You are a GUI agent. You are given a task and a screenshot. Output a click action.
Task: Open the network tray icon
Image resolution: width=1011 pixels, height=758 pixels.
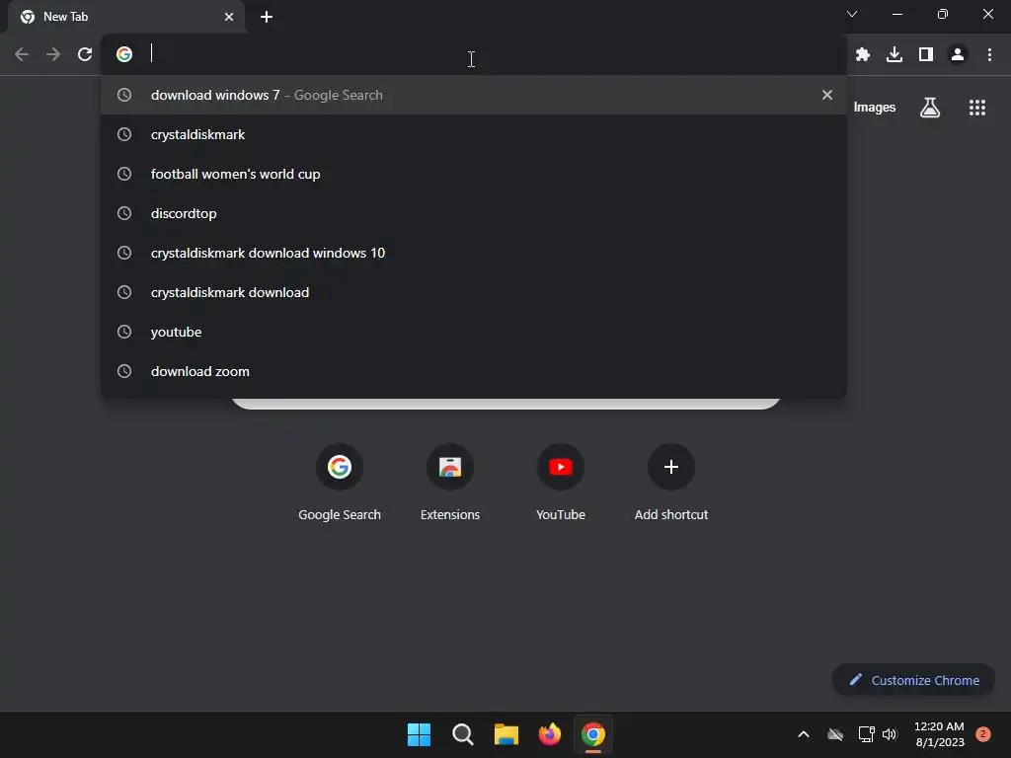pyautogui.click(x=866, y=734)
